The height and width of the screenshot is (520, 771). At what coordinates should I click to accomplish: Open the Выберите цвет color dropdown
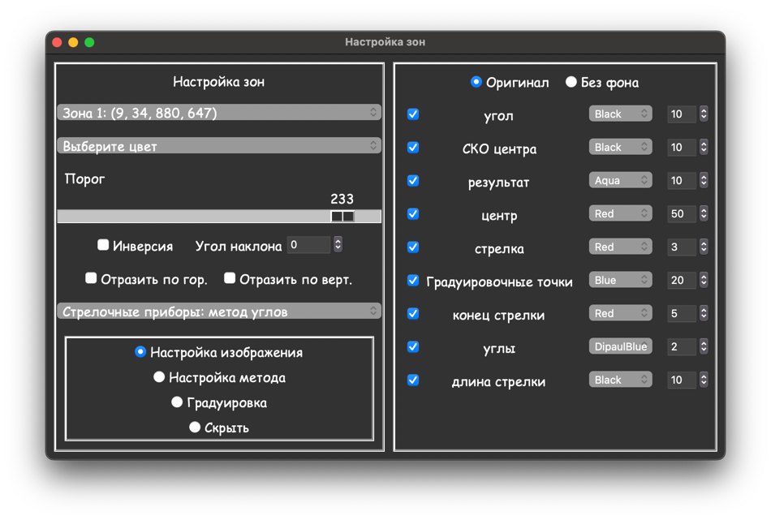pyautogui.click(x=218, y=146)
